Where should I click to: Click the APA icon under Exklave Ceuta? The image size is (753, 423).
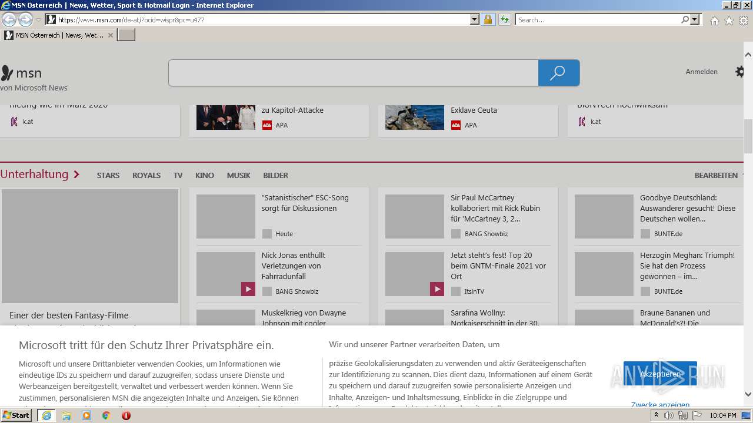click(x=455, y=125)
